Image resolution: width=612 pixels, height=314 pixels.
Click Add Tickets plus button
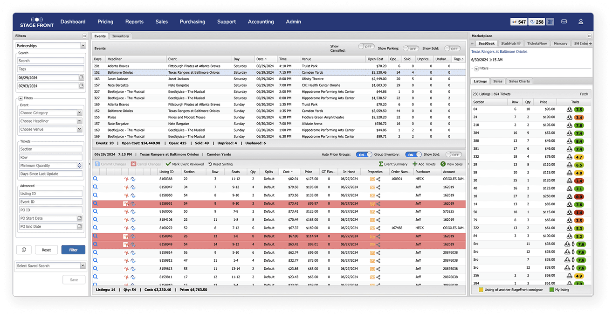(424, 164)
